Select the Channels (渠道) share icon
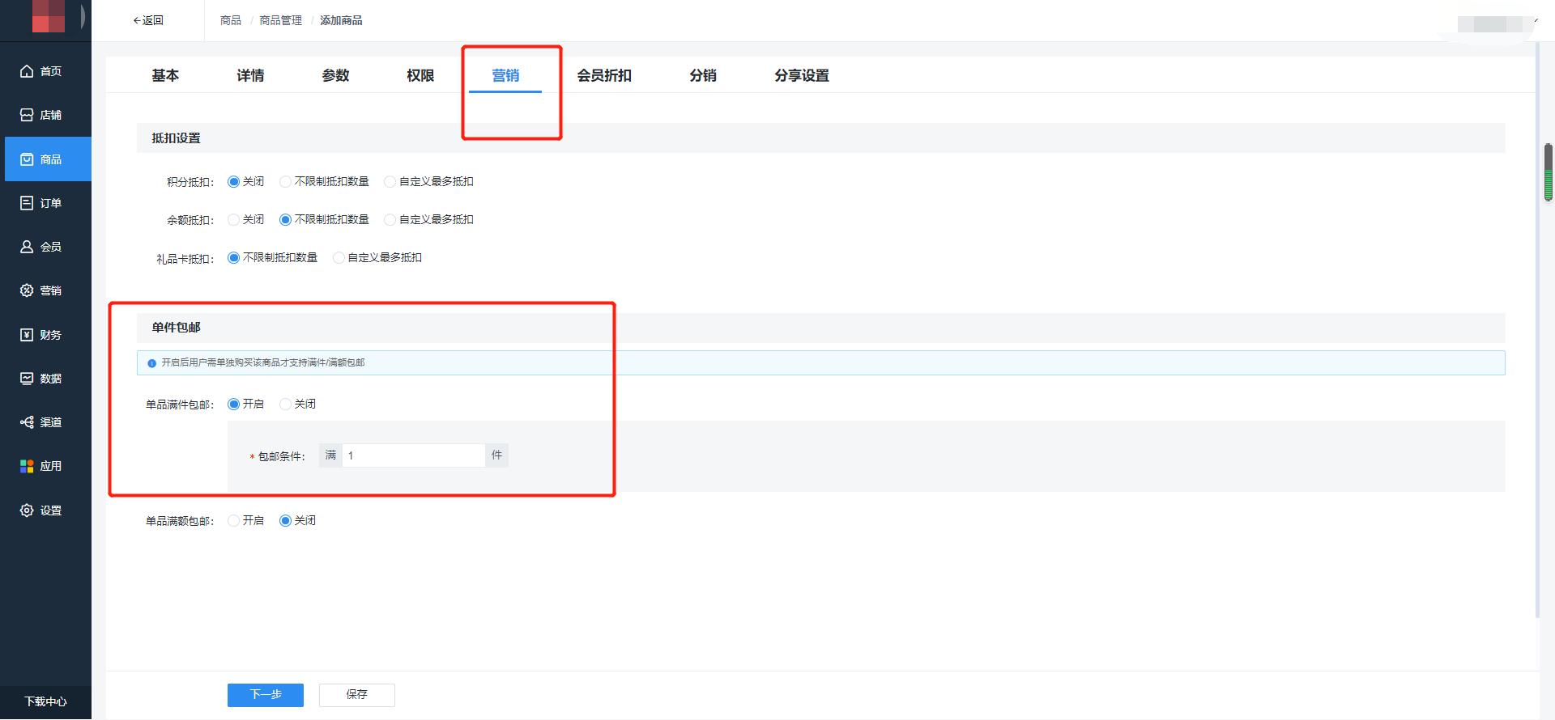 point(27,422)
